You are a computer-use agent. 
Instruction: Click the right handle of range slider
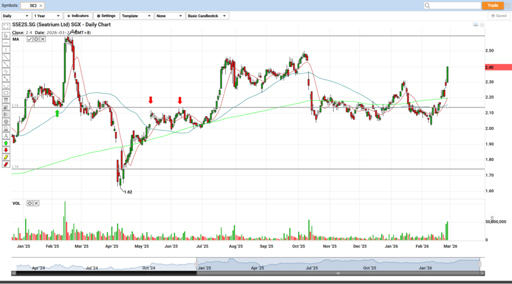(481, 264)
